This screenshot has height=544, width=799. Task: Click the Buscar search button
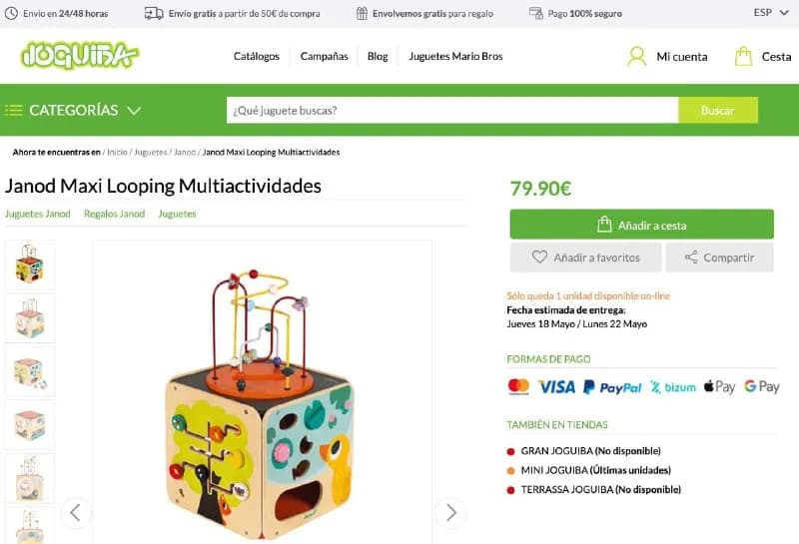click(718, 110)
